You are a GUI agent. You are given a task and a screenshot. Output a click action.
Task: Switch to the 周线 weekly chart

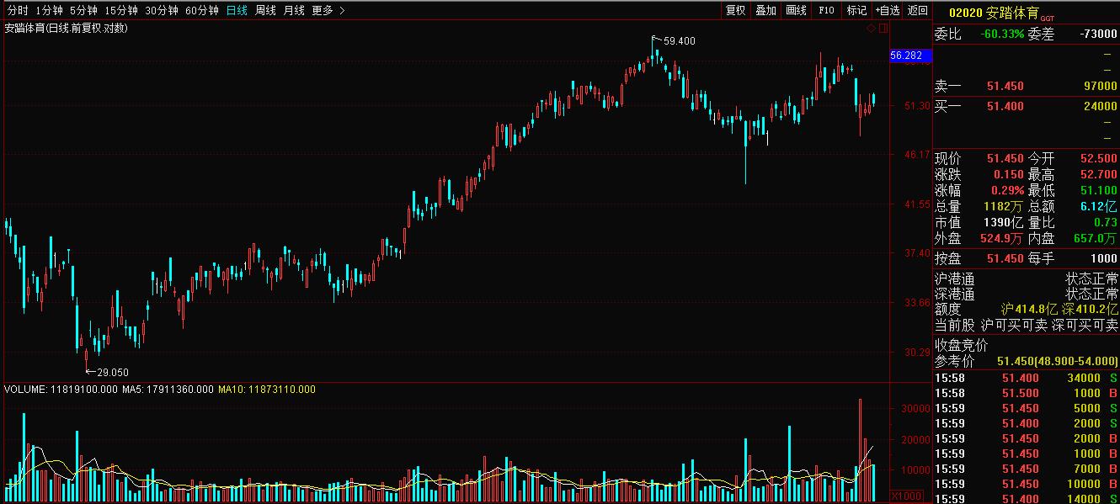point(266,10)
